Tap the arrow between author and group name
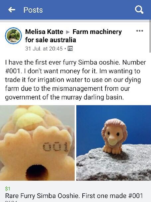151x202 pixels. tap(68, 32)
